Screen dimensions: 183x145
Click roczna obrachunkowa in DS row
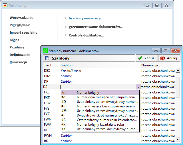tap(157, 87)
